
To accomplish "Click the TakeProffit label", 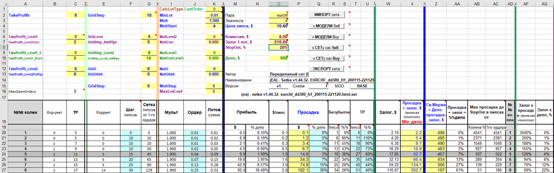I will [20, 15].
